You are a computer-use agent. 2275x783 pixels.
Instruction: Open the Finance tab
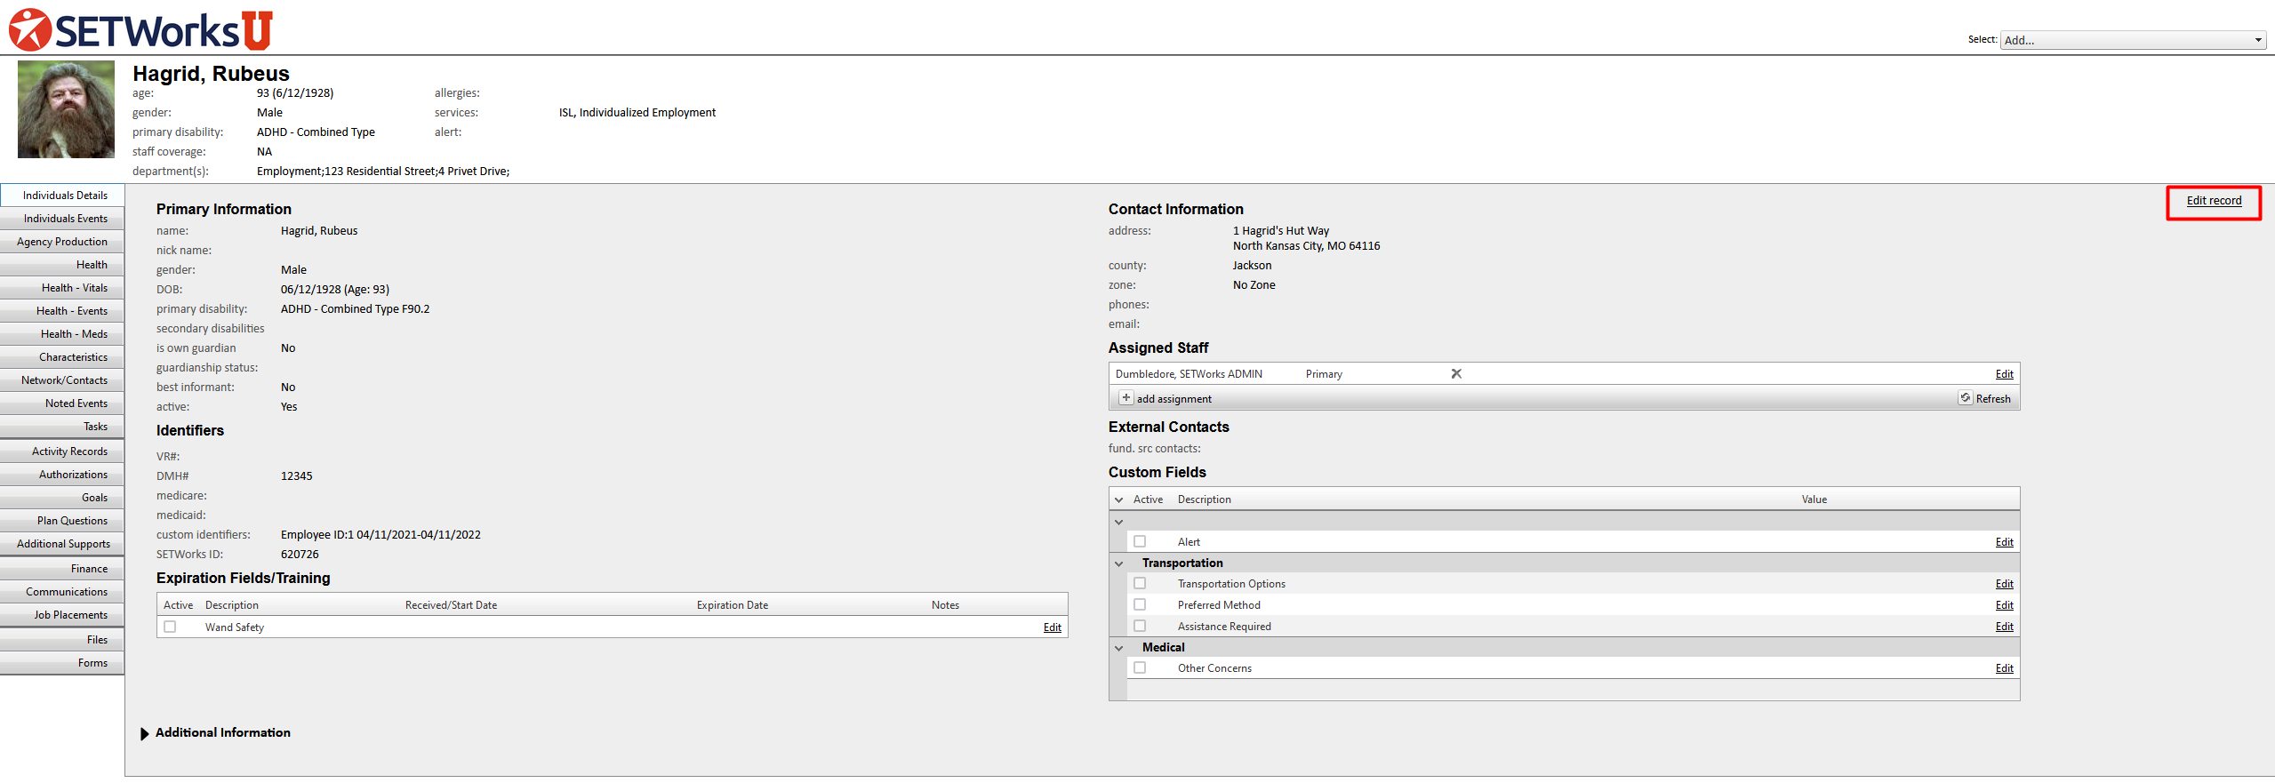62,569
